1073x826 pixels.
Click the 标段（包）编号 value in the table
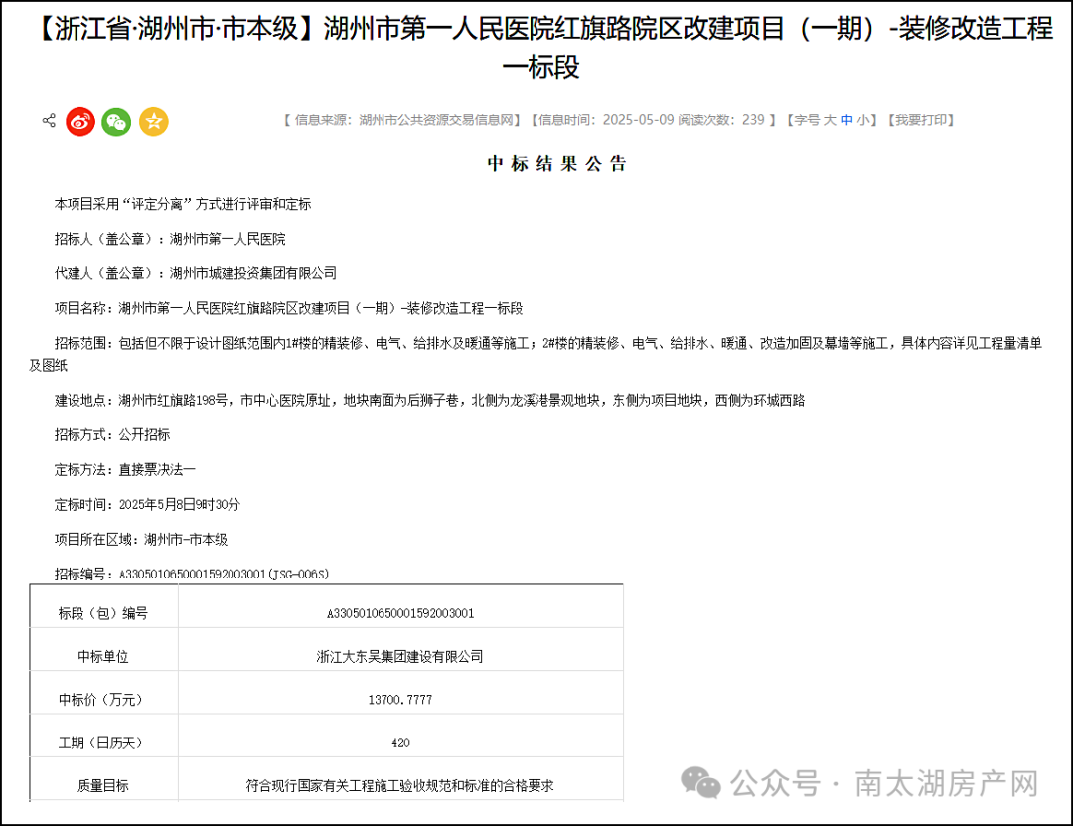[x=399, y=613]
